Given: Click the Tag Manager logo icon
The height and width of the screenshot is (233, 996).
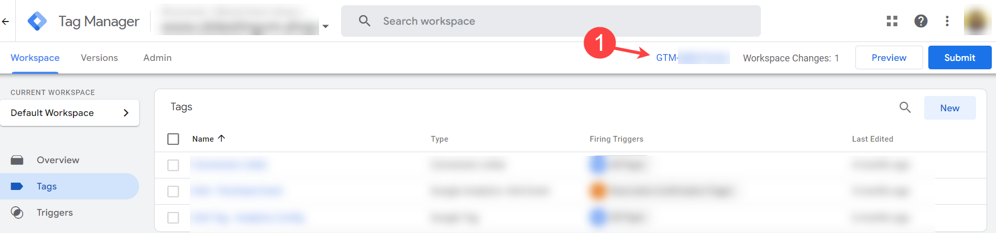Looking at the screenshot, I should (x=37, y=21).
